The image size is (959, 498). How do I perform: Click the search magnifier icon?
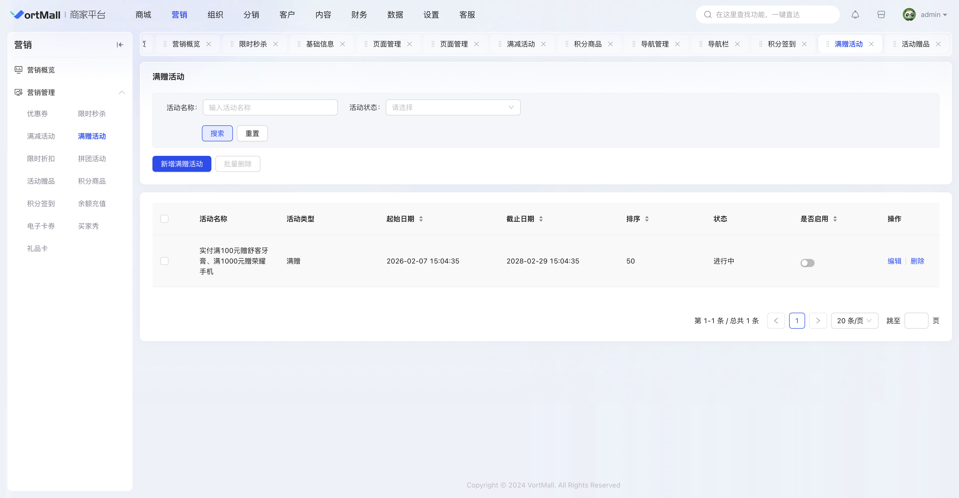click(708, 14)
